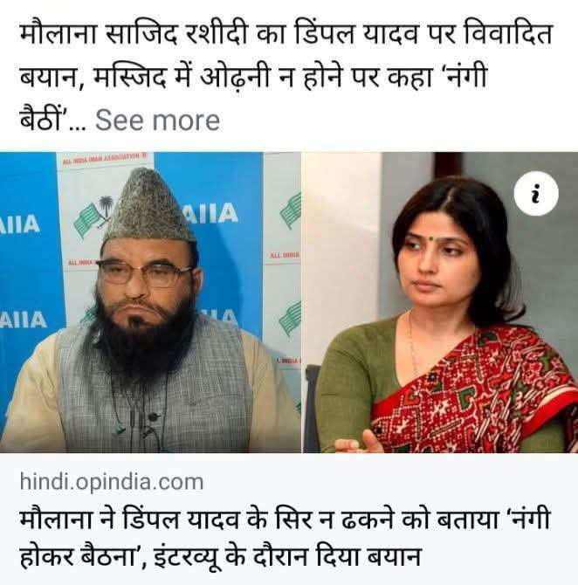Expand the post with See more
Screen dimensions: 578x585
tap(157, 120)
